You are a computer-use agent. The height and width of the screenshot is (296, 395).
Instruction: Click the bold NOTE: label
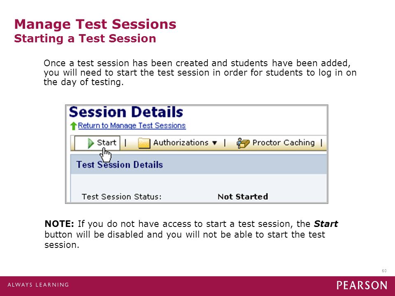(x=59, y=224)
